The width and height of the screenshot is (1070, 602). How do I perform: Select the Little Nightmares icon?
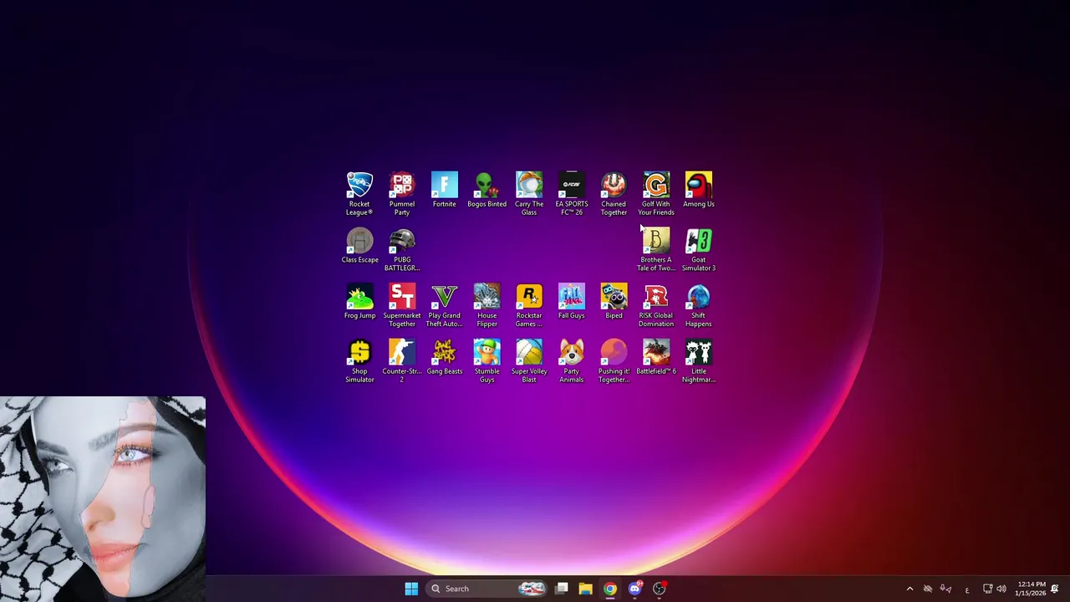pos(699,361)
